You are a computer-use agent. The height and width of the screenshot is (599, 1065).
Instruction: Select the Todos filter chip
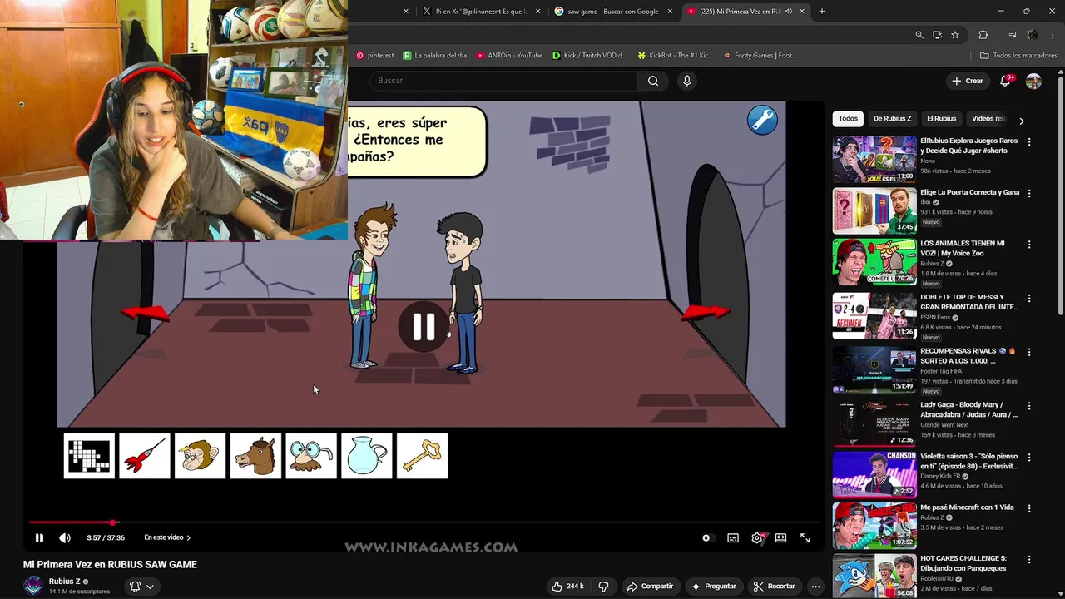point(848,118)
